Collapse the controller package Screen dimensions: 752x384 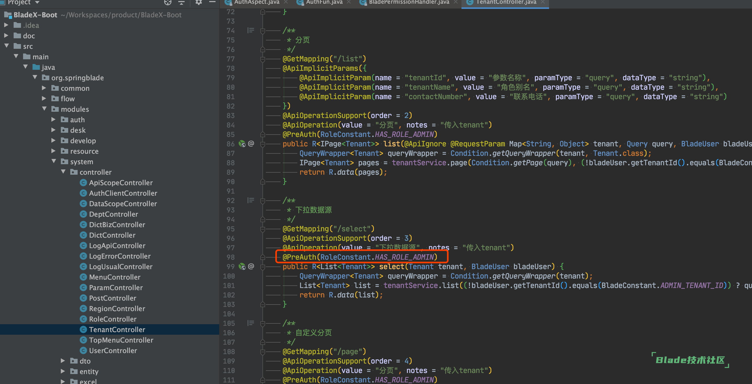[x=63, y=172]
